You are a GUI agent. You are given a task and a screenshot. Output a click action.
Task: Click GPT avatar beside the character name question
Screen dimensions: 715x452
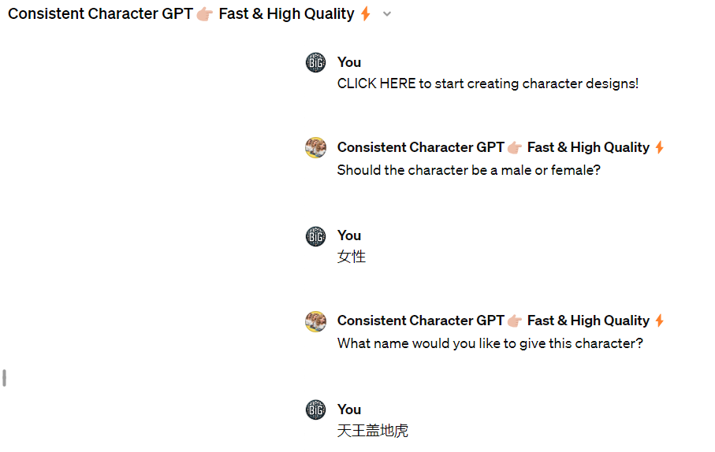315,321
